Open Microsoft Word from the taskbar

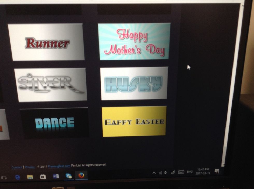click(56, 176)
